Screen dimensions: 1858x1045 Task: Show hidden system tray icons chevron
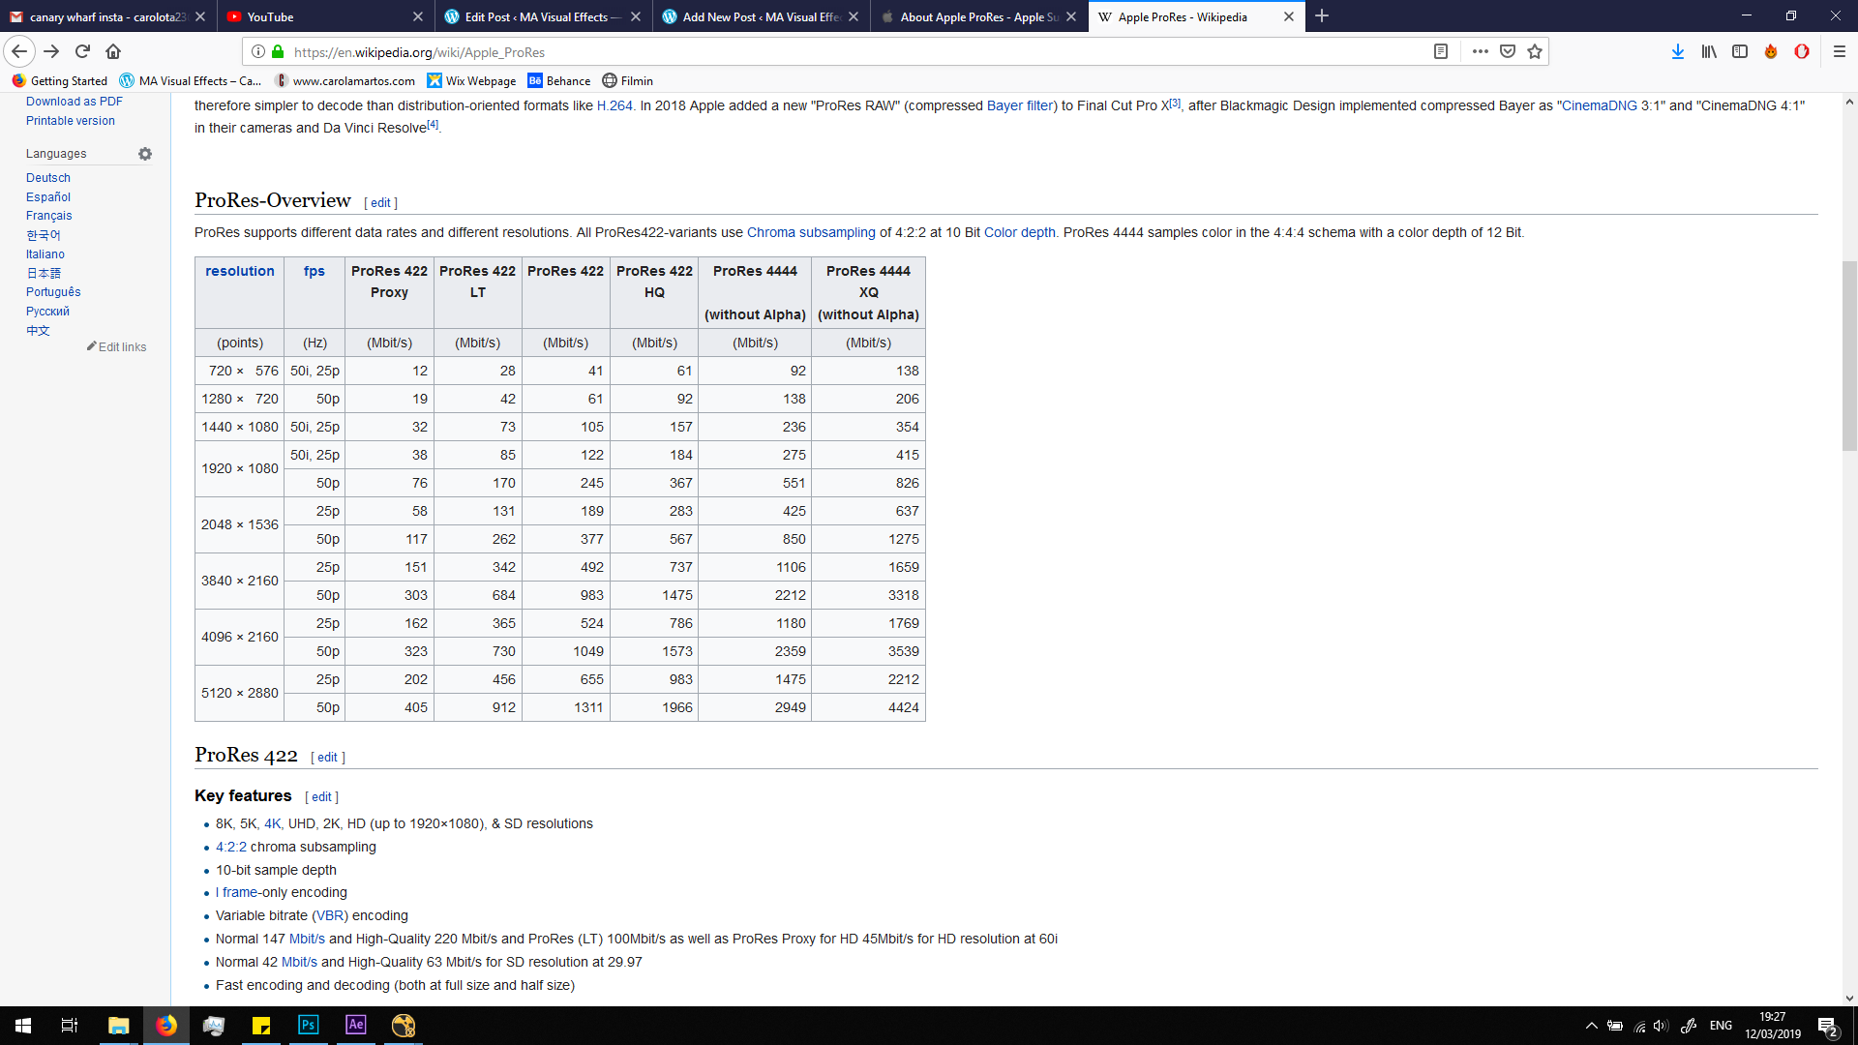click(x=1591, y=1026)
